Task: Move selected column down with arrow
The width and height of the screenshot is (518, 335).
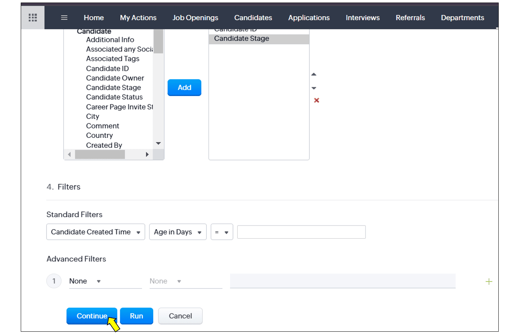Action: (314, 88)
